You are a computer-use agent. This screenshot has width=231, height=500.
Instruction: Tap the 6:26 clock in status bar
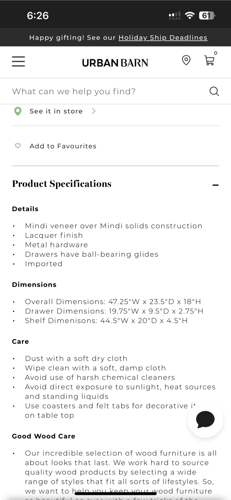click(38, 16)
